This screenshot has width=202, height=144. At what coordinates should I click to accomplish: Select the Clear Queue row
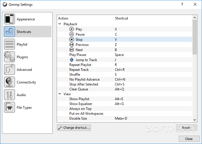(125, 89)
